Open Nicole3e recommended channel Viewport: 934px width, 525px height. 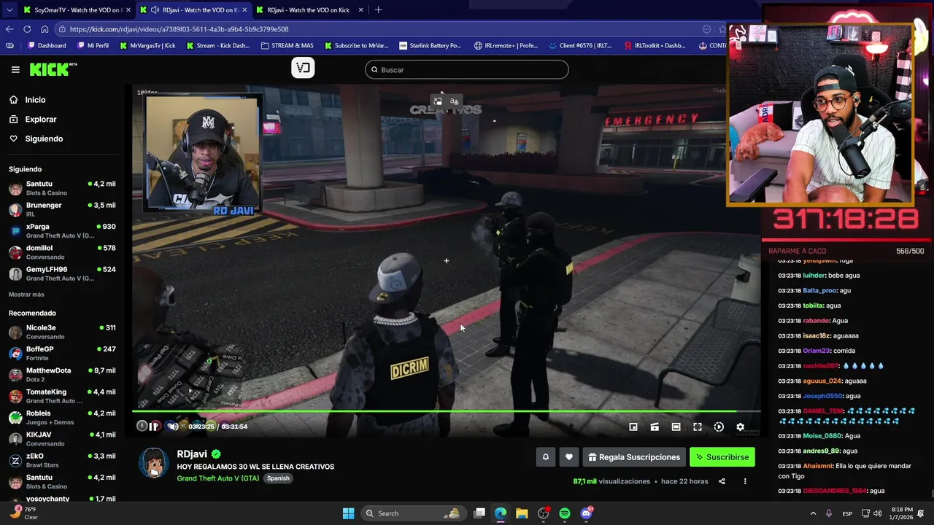(x=62, y=332)
